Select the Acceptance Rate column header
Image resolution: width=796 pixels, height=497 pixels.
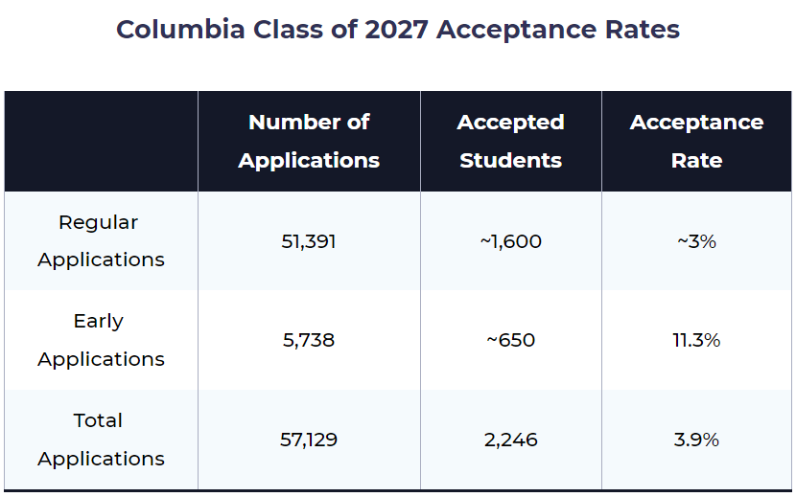tap(696, 142)
